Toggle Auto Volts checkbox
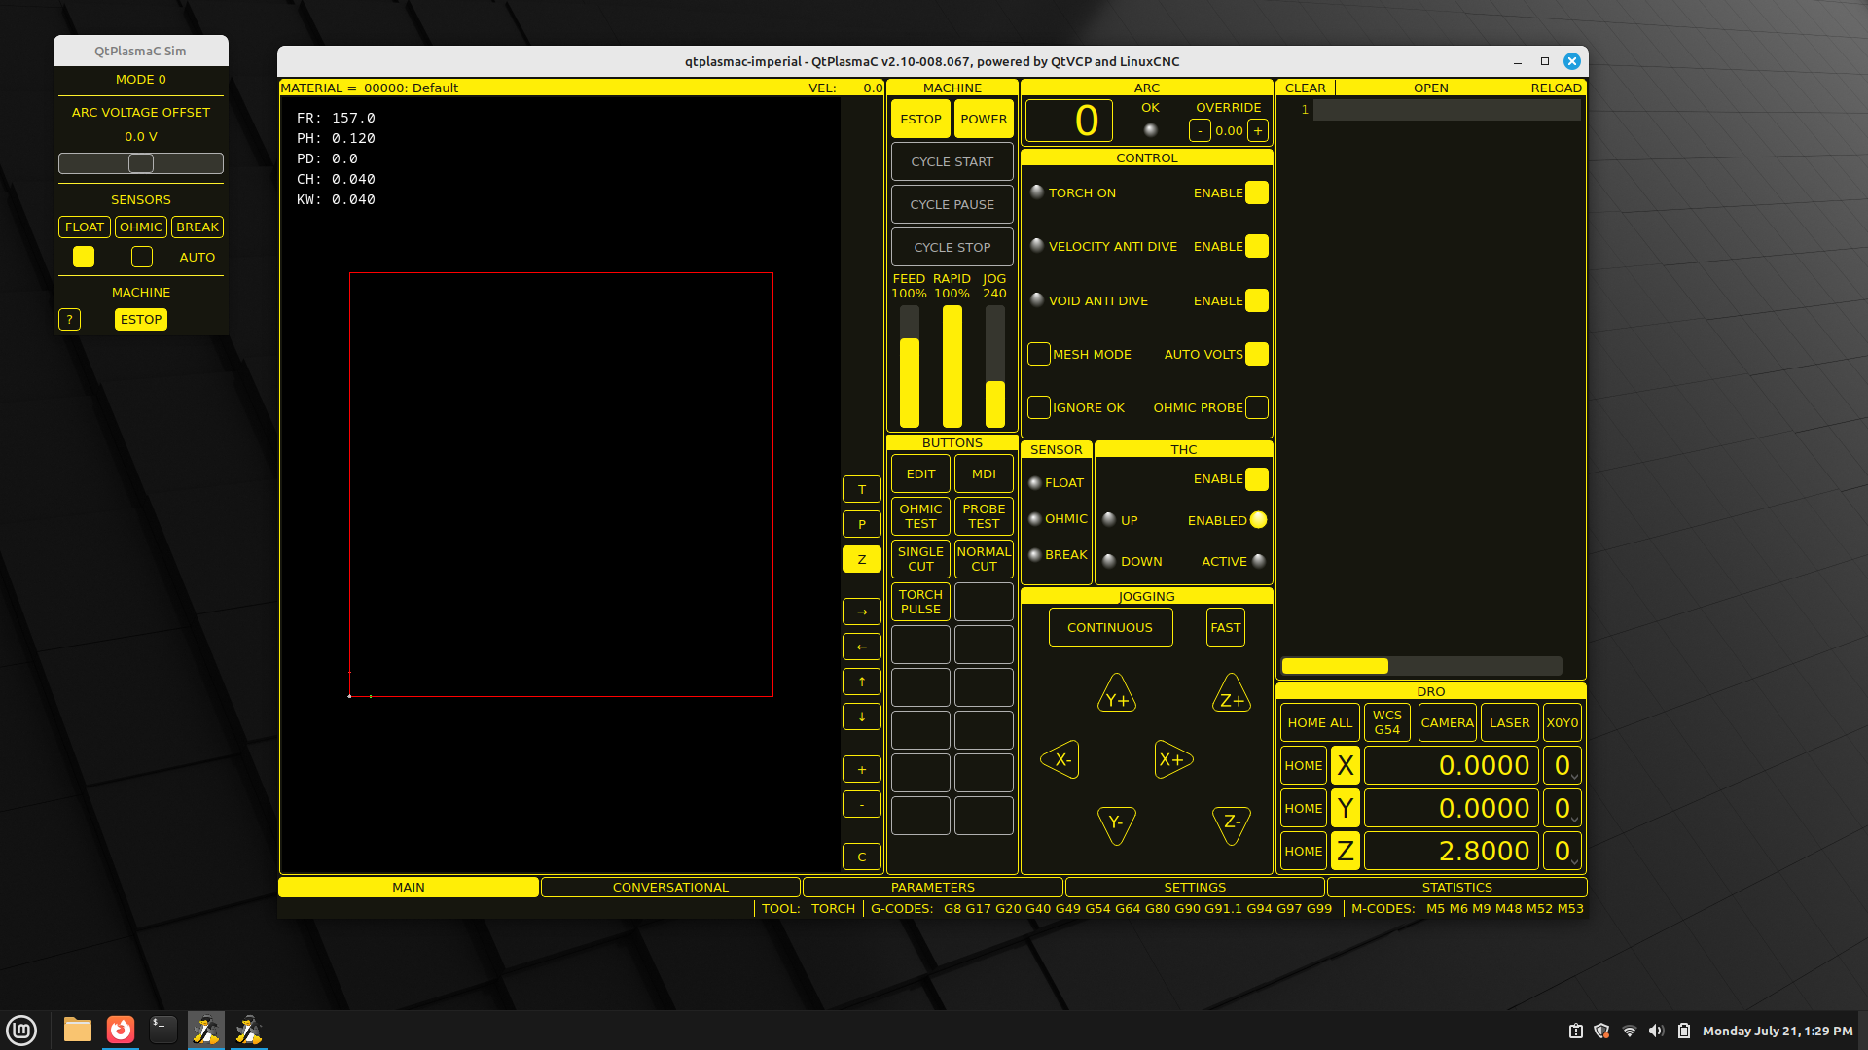The height and width of the screenshot is (1050, 1868). (1257, 354)
